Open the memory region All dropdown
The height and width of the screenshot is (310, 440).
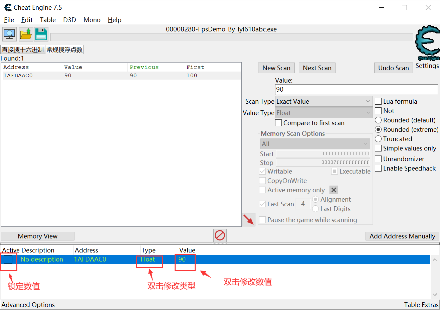click(x=315, y=144)
